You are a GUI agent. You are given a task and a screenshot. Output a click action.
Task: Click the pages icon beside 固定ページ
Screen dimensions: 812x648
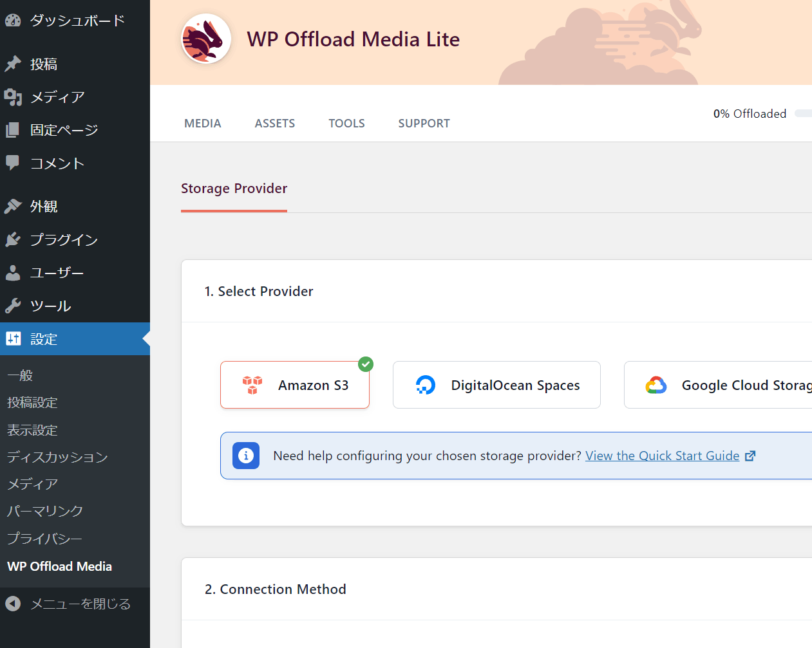[13, 130]
